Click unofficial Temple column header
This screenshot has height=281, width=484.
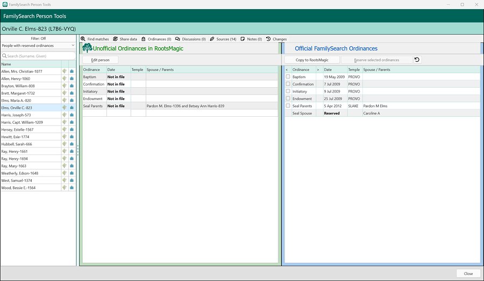pos(137,70)
